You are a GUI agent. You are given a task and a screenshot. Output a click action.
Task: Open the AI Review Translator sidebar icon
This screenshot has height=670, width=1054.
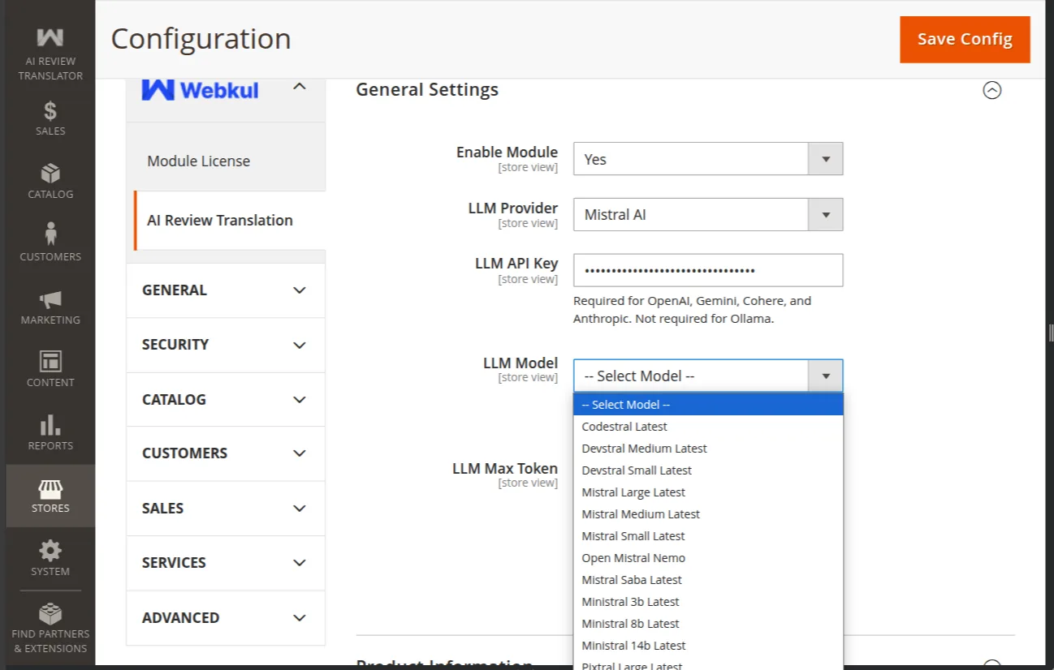[50, 54]
